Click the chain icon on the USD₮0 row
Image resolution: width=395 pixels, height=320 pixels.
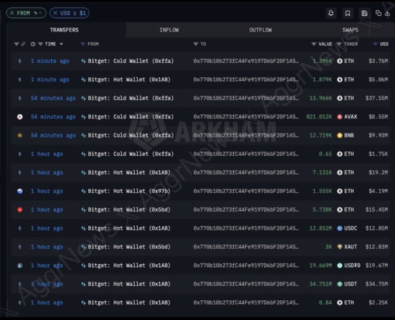[x=20, y=265]
